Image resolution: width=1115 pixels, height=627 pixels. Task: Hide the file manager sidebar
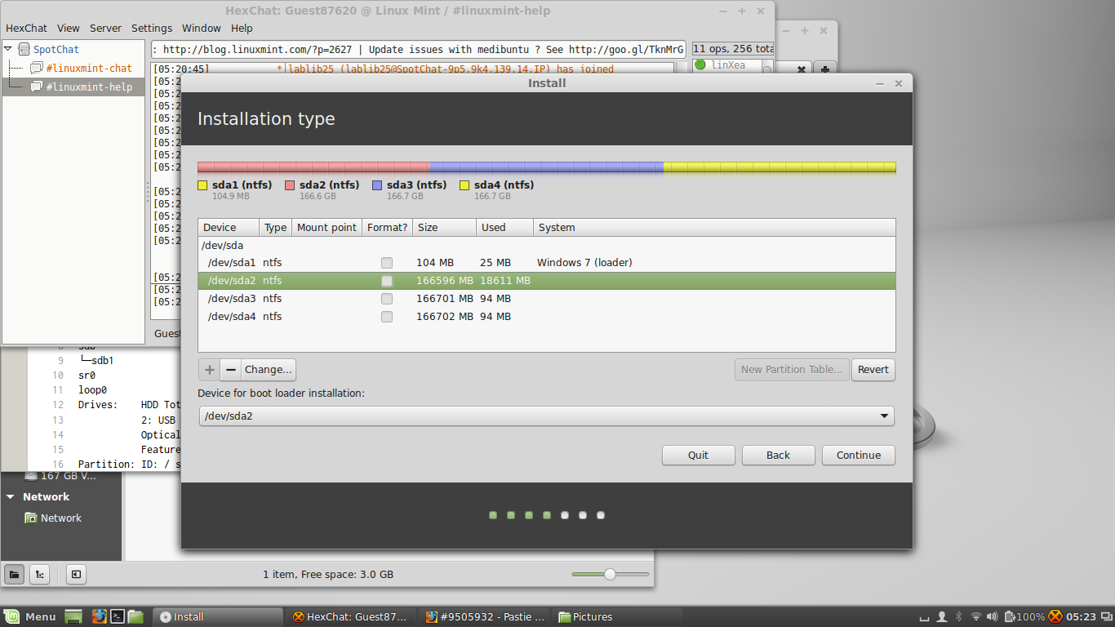[76, 574]
